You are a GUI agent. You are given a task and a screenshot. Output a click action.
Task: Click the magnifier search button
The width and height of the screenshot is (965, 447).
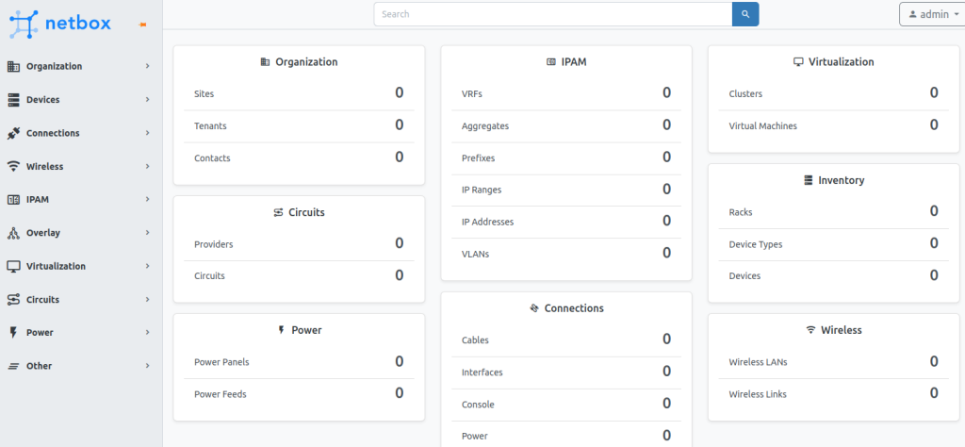click(744, 14)
